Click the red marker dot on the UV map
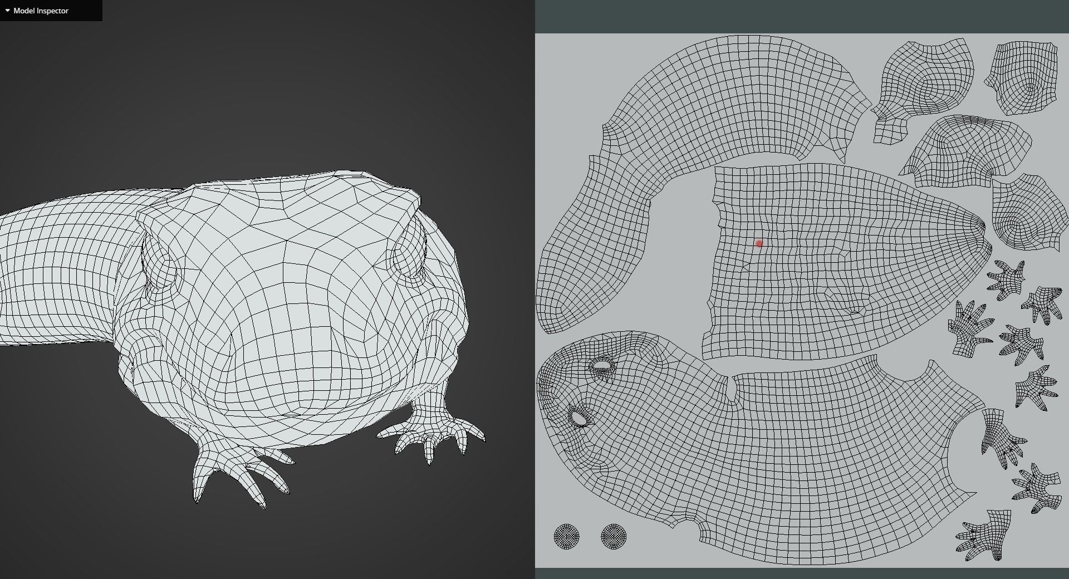The image size is (1069, 579). (759, 243)
